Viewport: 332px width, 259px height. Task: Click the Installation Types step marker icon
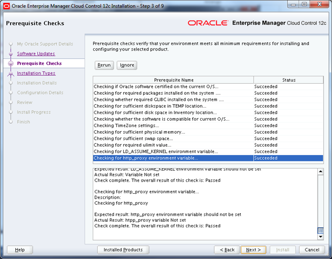(x=11, y=74)
